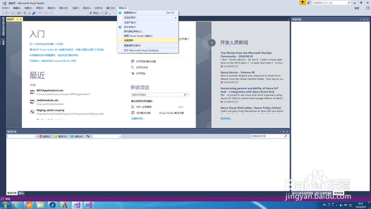Open the Azure.Source – Volume 46 article
The height and width of the screenshot is (209, 371).
pos(237,72)
